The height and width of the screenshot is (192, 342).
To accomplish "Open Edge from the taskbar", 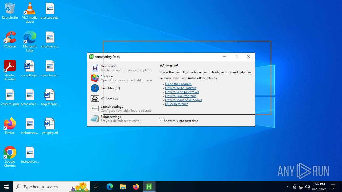I will [110, 187].
